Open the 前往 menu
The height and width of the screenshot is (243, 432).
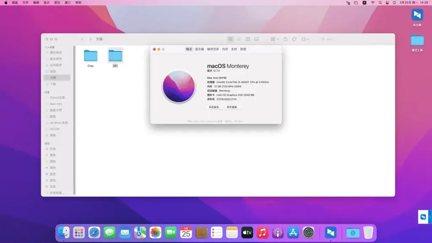pos(57,3)
